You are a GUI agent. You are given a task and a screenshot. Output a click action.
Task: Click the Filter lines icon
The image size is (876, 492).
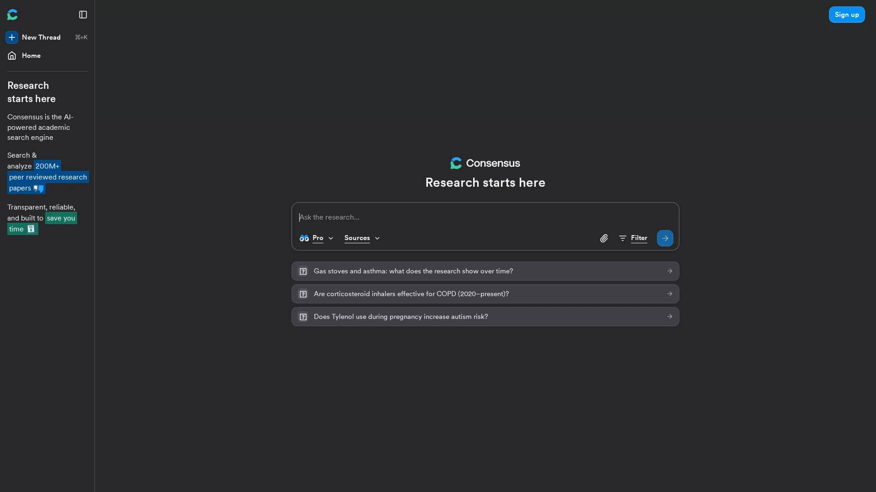point(622,238)
